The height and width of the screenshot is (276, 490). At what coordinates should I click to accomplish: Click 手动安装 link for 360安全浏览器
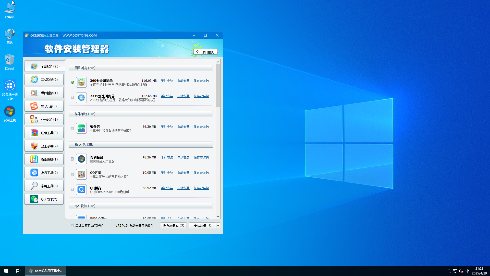pos(167,81)
